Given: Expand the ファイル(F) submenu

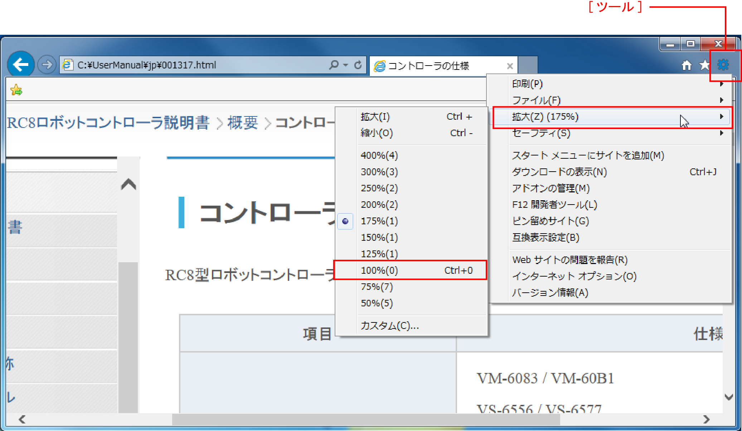Looking at the screenshot, I should (x=536, y=100).
